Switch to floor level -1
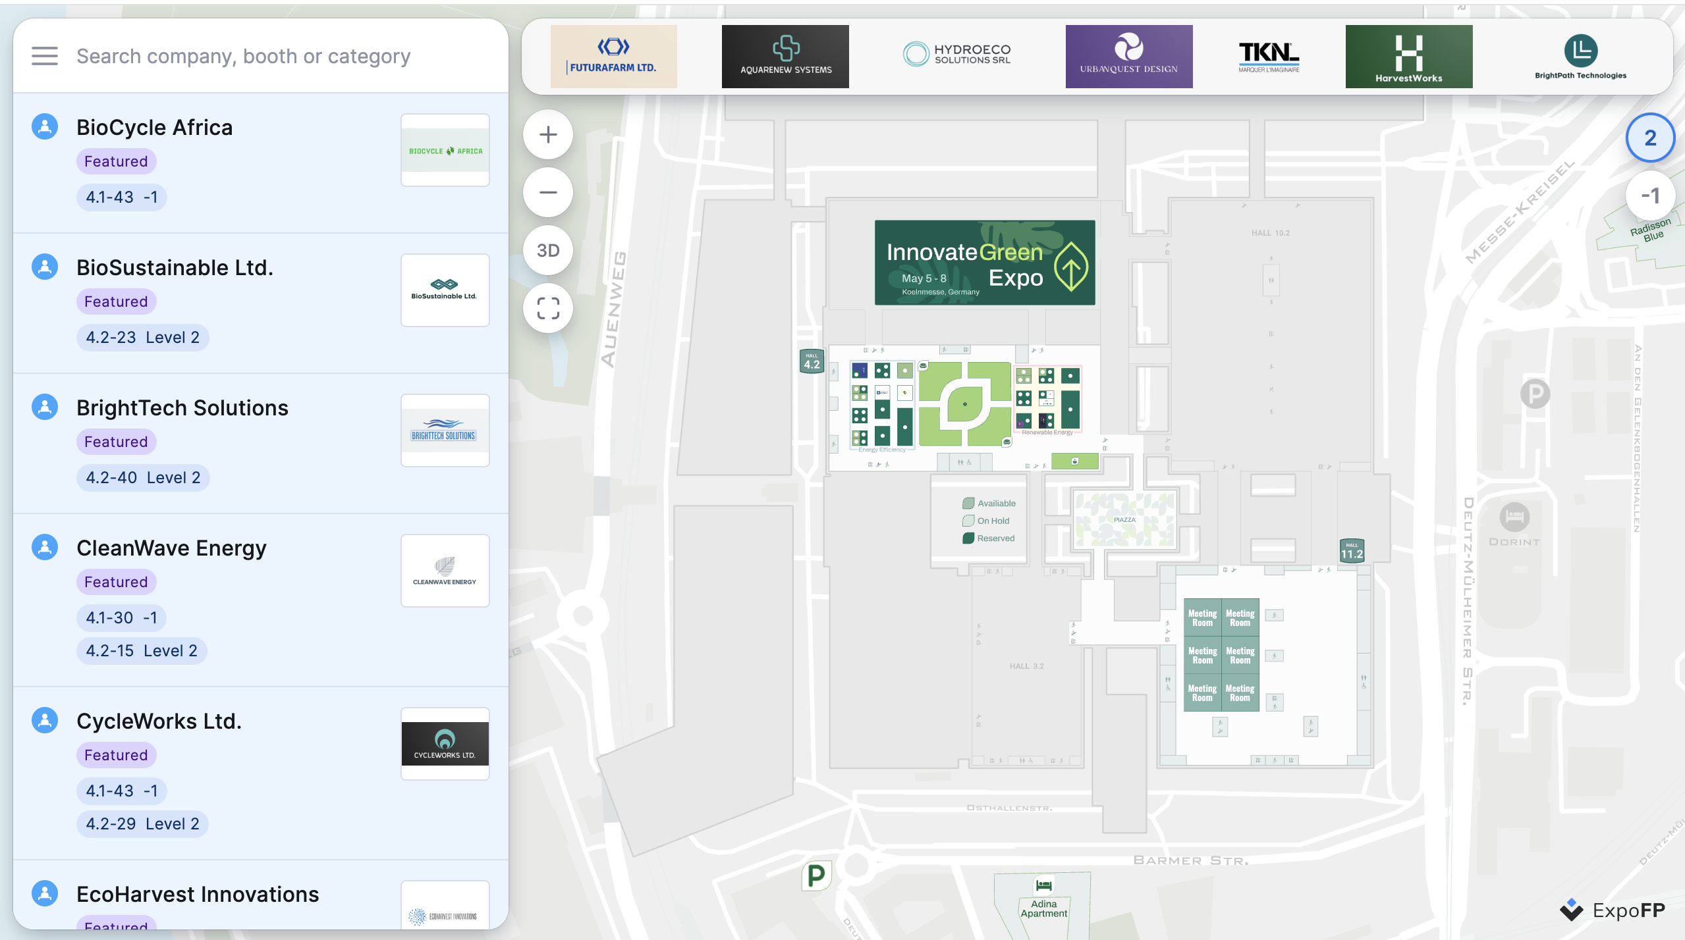Viewport: 1685px width, 940px height. point(1649,196)
